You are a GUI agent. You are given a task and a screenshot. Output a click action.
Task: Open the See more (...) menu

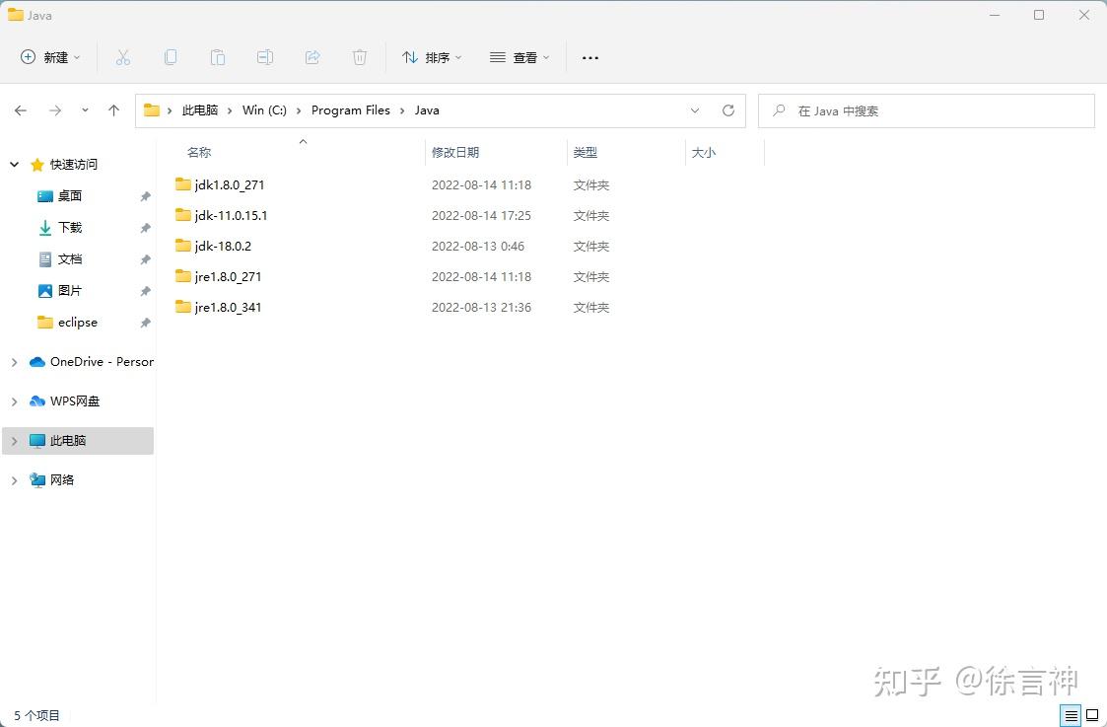pos(589,57)
